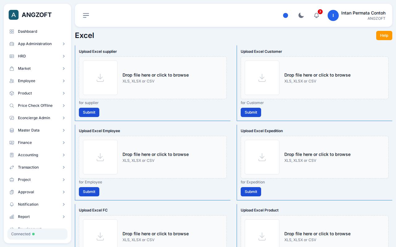This screenshot has width=396, height=247.
Task: Expand the Market submenu chevron
Action: pos(64,69)
